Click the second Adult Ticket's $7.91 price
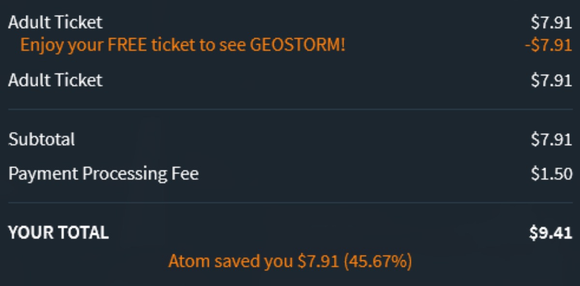This screenshot has width=580, height=286. [x=551, y=80]
